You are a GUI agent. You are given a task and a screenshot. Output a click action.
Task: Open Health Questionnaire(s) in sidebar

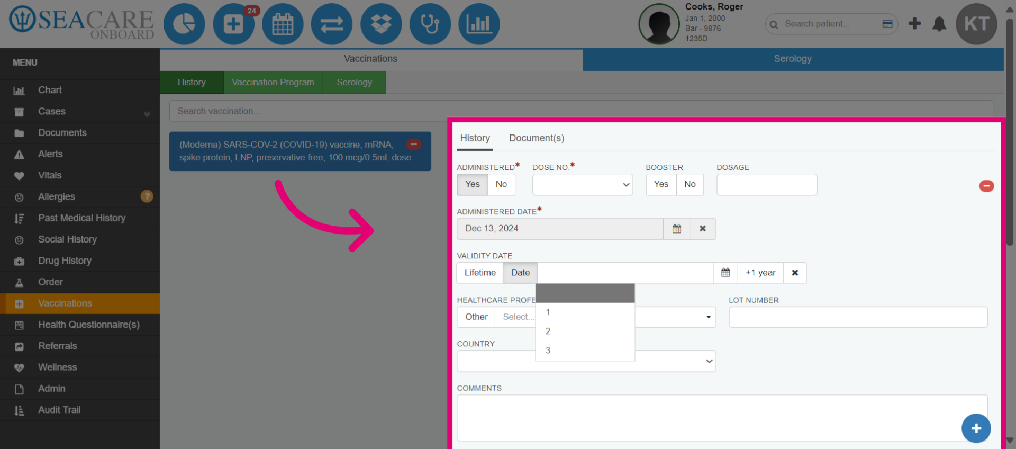point(80,325)
